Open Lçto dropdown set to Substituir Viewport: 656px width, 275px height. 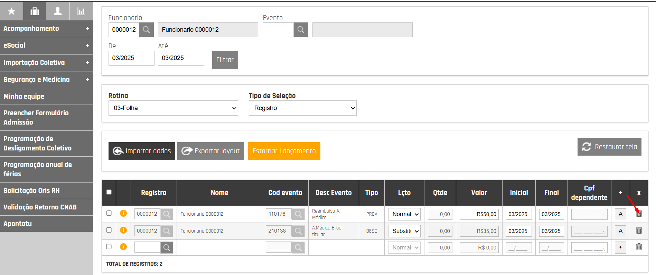pos(404,231)
